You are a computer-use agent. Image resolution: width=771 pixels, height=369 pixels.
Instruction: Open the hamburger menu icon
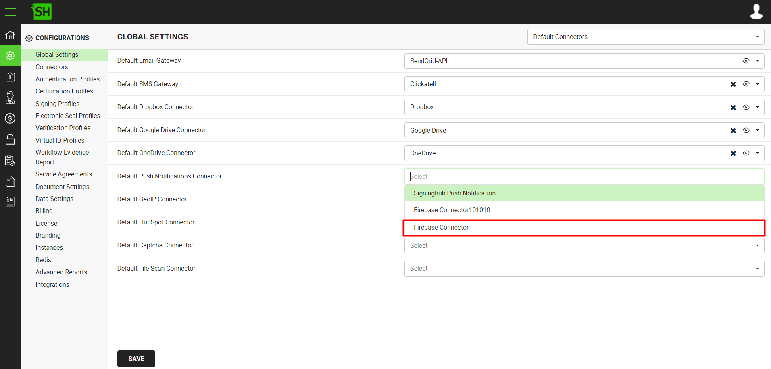10,12
